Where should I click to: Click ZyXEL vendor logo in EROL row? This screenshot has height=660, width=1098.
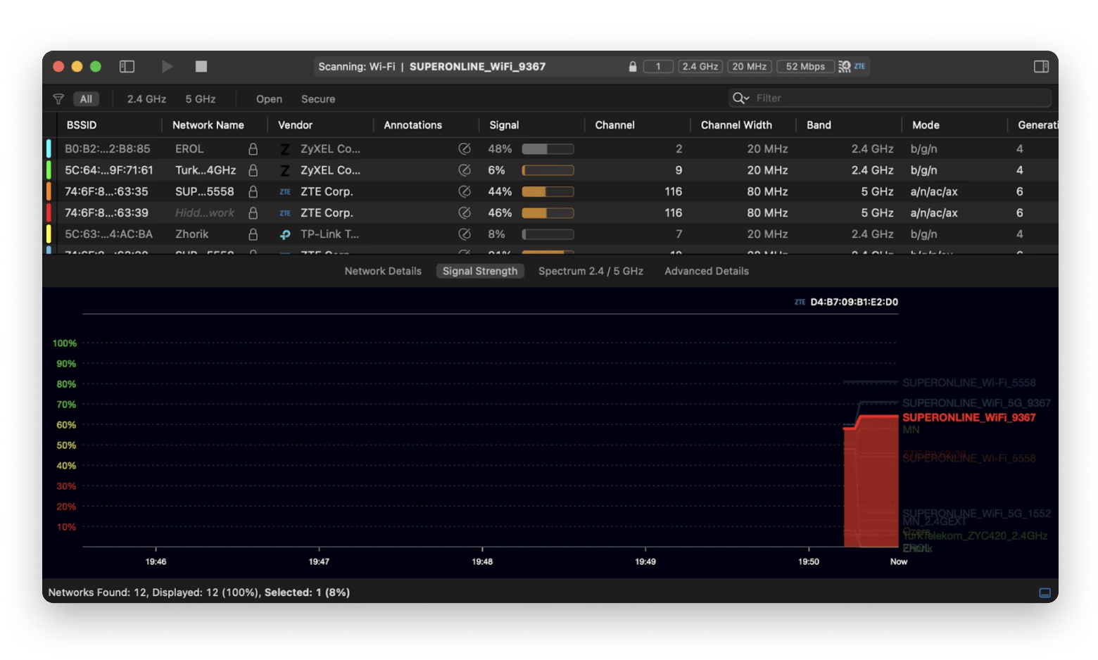(x=285, y=149)
